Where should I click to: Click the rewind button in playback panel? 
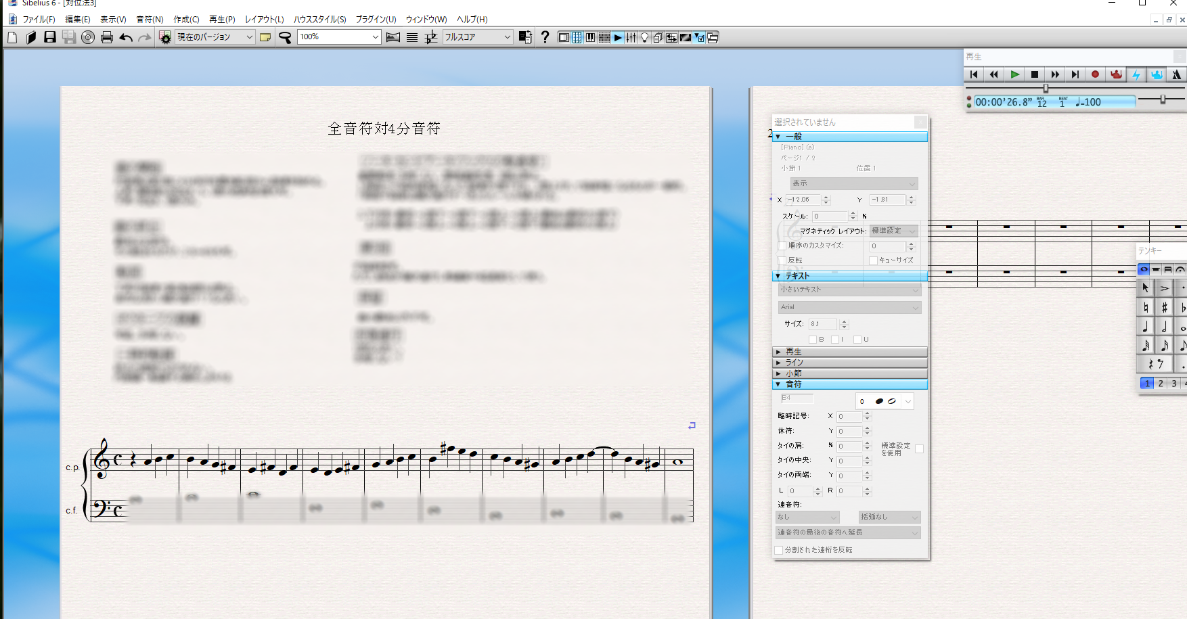click(993, 74)
